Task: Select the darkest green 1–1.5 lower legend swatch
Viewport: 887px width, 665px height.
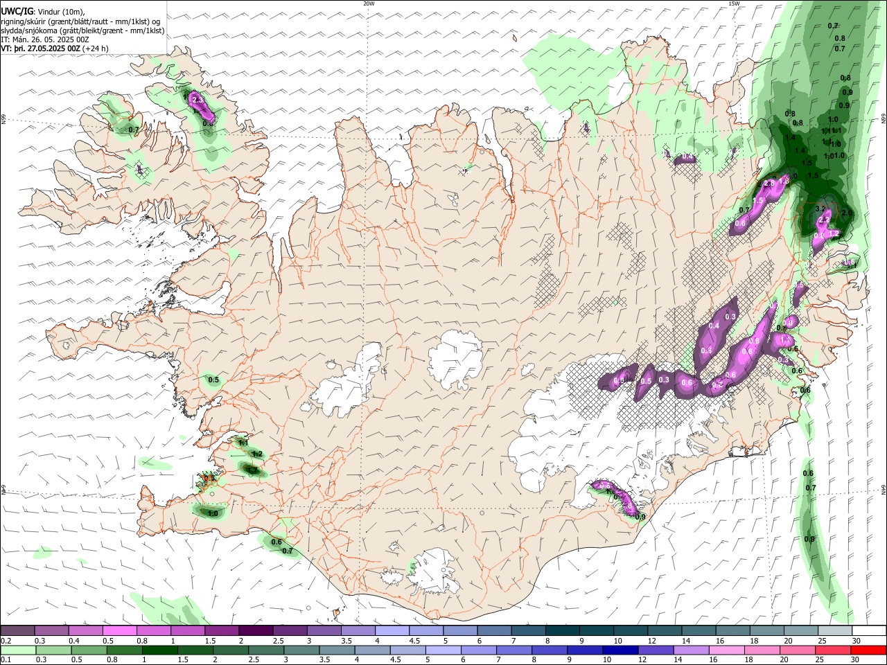Action: coord(160,650)
